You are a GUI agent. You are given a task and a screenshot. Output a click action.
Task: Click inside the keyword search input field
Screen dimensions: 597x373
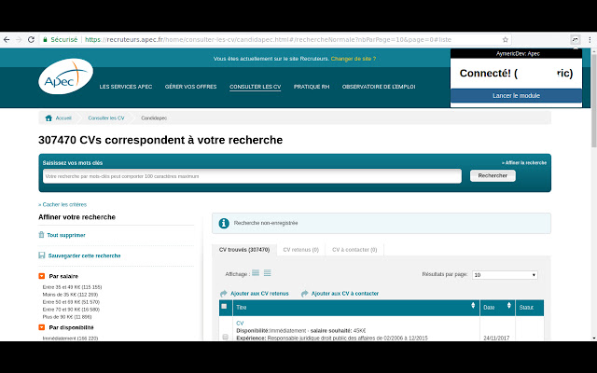click(x=252, y=176)
